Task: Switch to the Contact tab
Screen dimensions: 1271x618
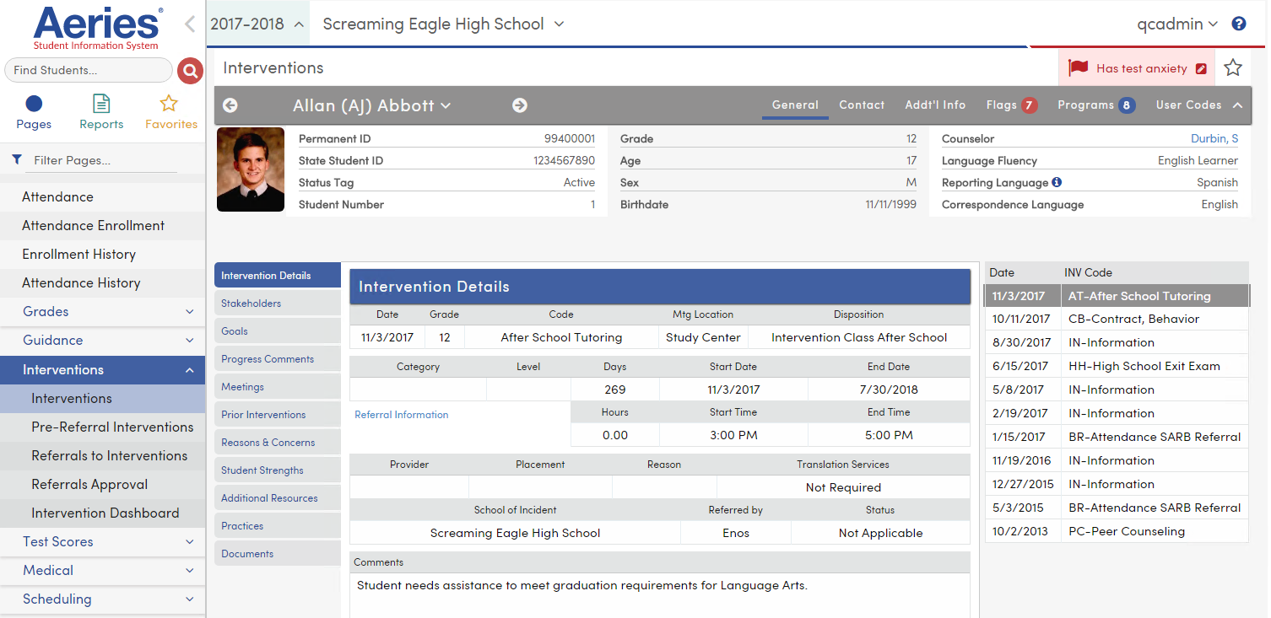Action: tap(862, 105)
